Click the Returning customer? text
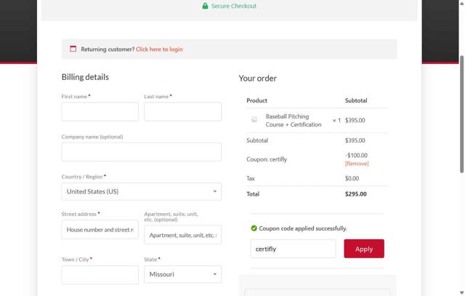Screen dimensions: 465x296 point(108,49)
